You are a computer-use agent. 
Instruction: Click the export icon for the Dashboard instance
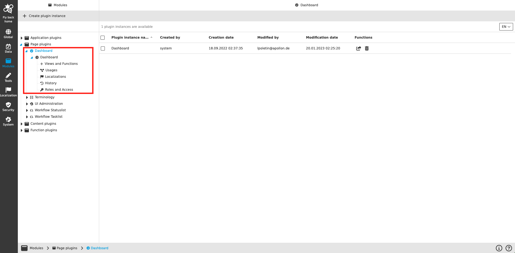point(358,48)
